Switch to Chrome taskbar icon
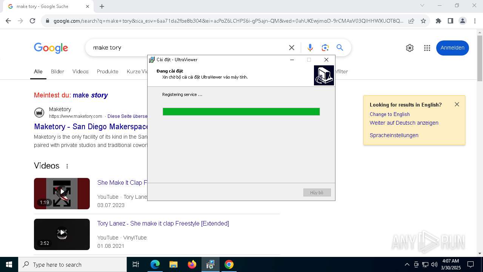This screenshot has height=272, width=483. pyautogui.click(x=229, y=264)
